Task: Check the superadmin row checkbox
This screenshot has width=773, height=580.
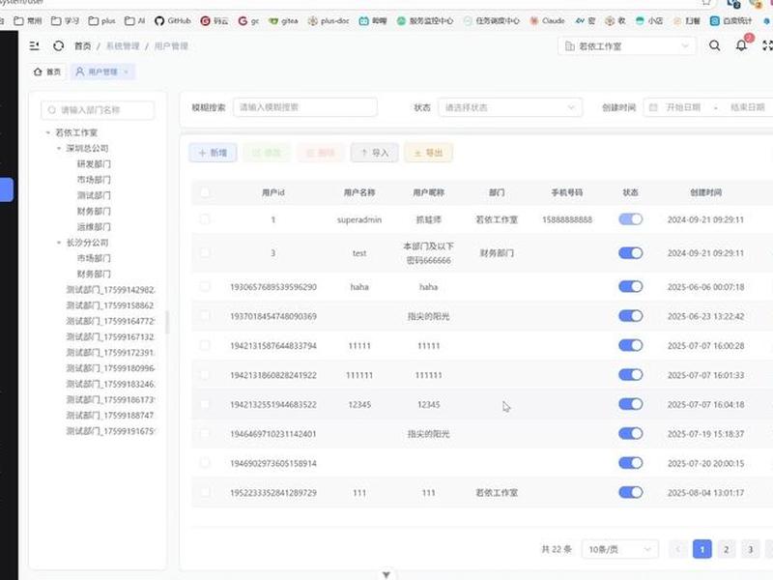Action: 205,219
